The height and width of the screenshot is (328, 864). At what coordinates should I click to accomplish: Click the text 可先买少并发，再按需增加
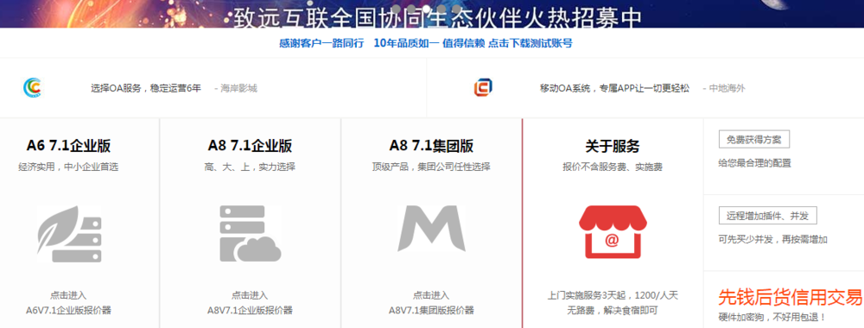[773, 239]
